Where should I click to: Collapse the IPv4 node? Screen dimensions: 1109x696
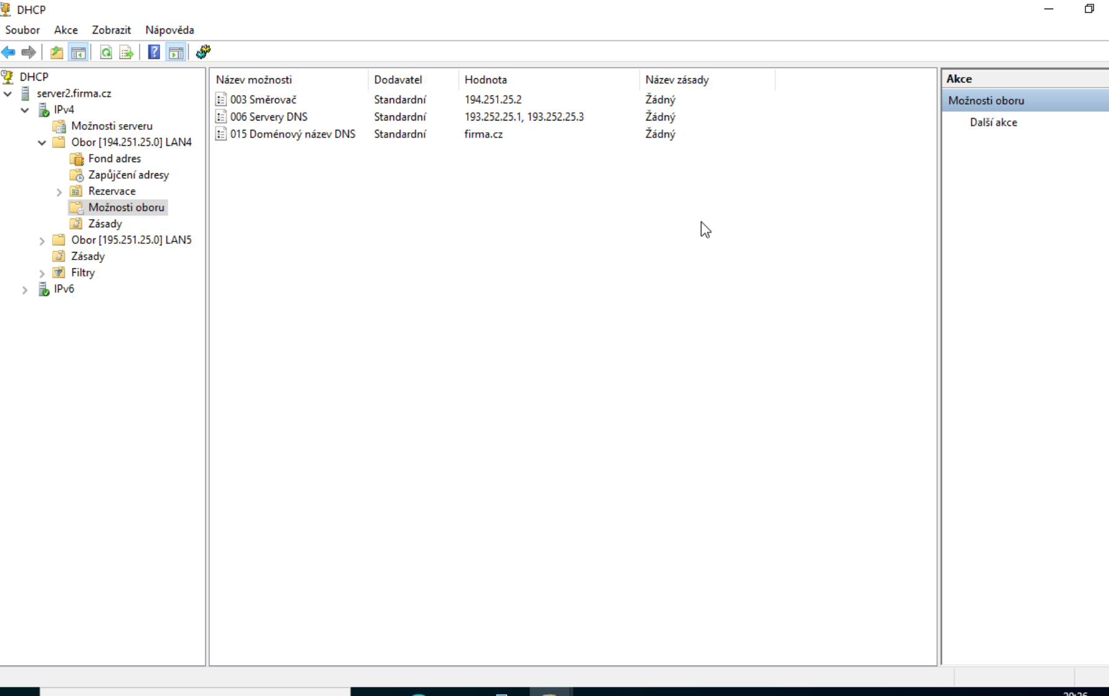[25, 110]
